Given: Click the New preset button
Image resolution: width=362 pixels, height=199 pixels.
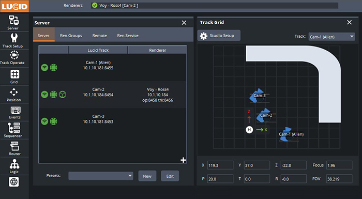Looking at the screenshot, I should click(x=147, y=176).
